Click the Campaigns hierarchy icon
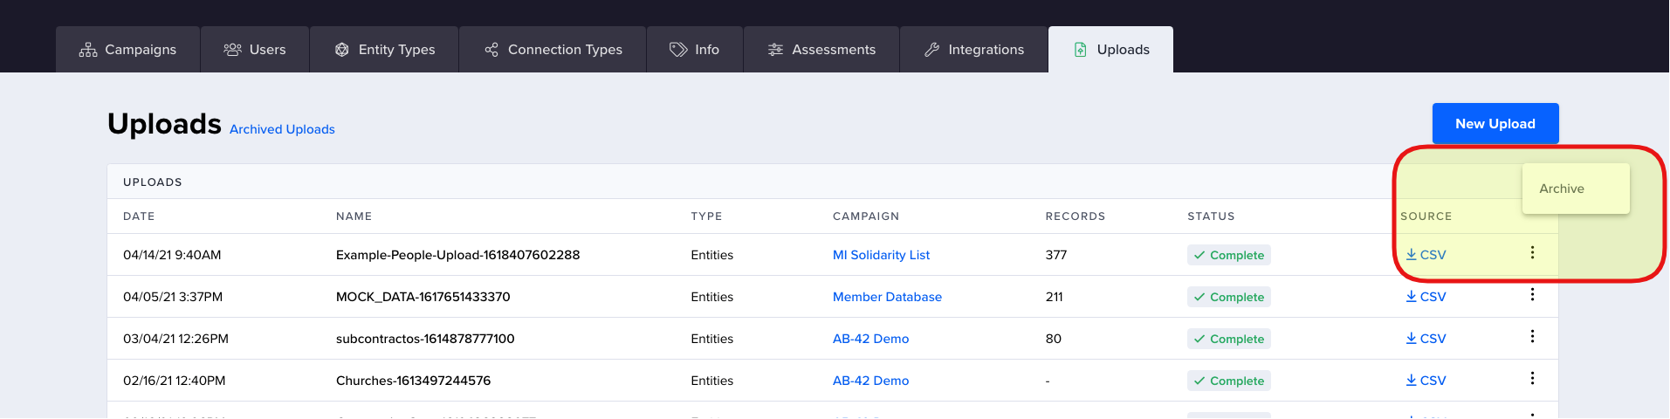Viewport: 1670px width, 419px height. [88, 50]
